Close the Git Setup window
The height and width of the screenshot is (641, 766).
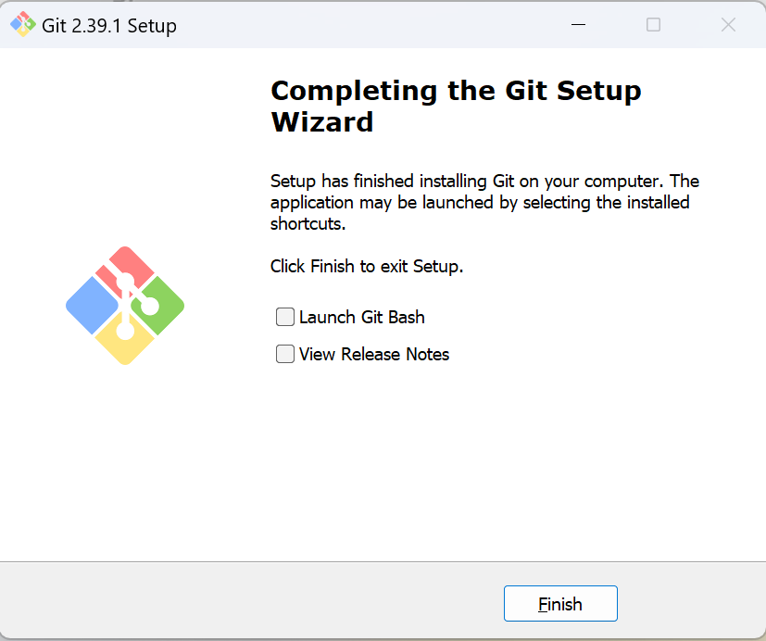(728, 25)
